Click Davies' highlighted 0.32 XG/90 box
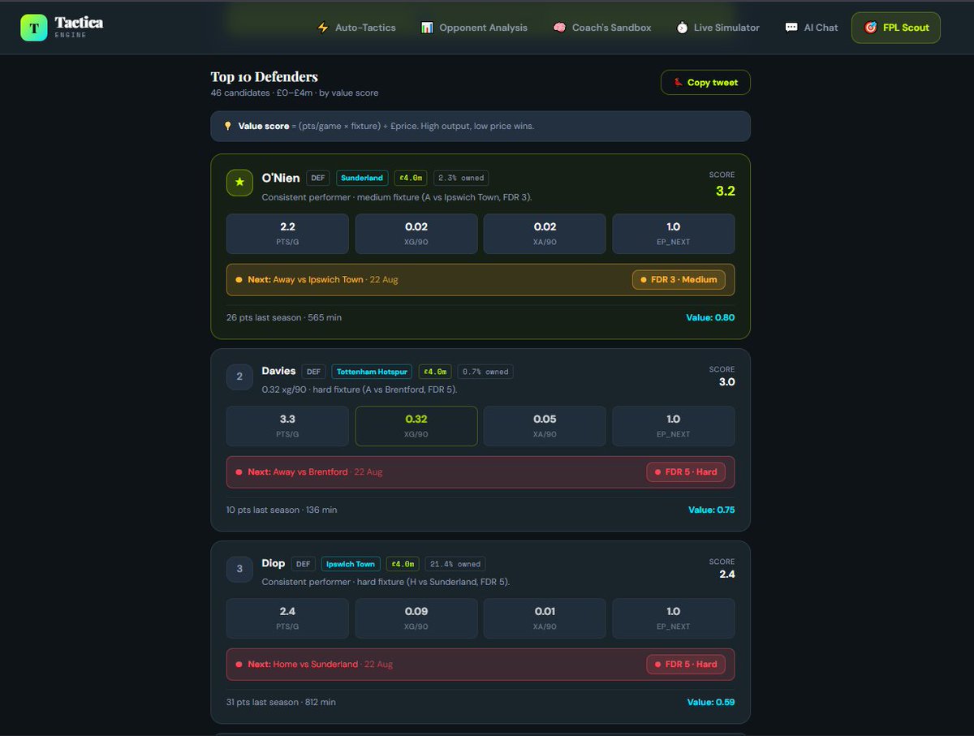The width and height of the screenshot is (974, 736). click(416, 426)
